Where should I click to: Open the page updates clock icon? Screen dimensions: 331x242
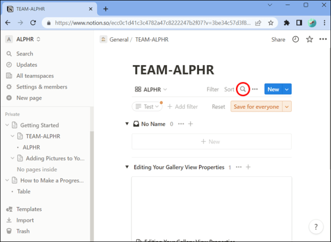tap(296, 40)
